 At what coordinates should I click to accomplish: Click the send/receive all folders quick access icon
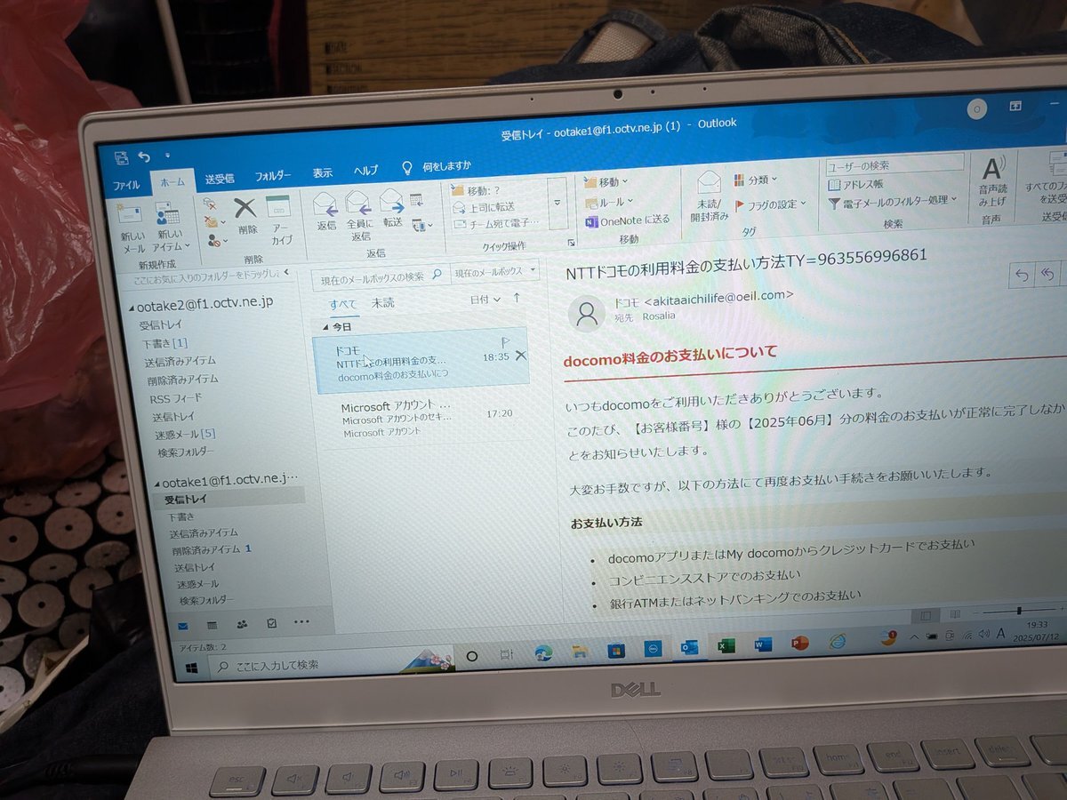pyautogui.click(x=121, y=158)
